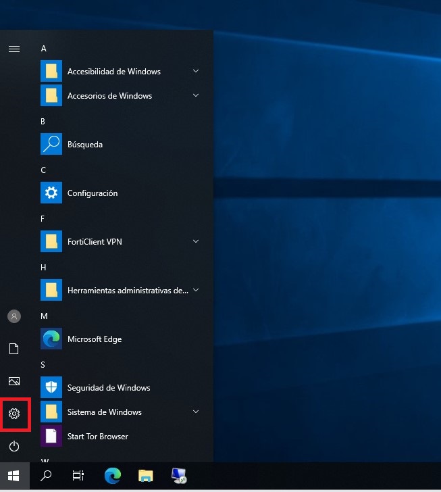Viewport: 441px width, 492px height.
Task: Launch Microsoft Edge from the app list
Action: click(95, 339)
